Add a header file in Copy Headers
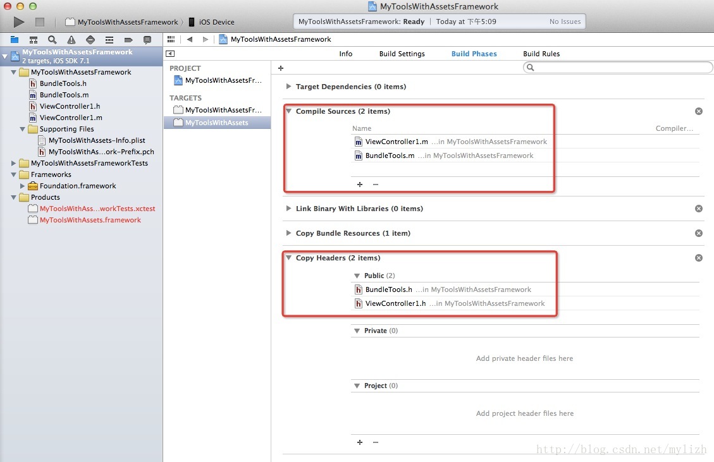 pyautogui.click(x=360, y=442)
